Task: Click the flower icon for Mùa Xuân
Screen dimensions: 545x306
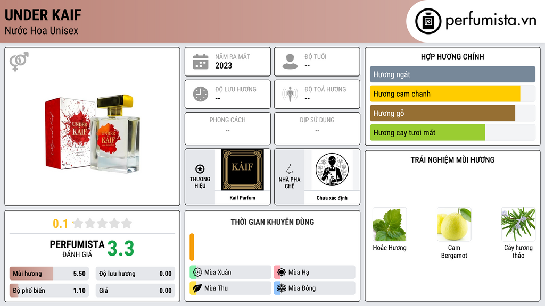Action: pos(197,273)
